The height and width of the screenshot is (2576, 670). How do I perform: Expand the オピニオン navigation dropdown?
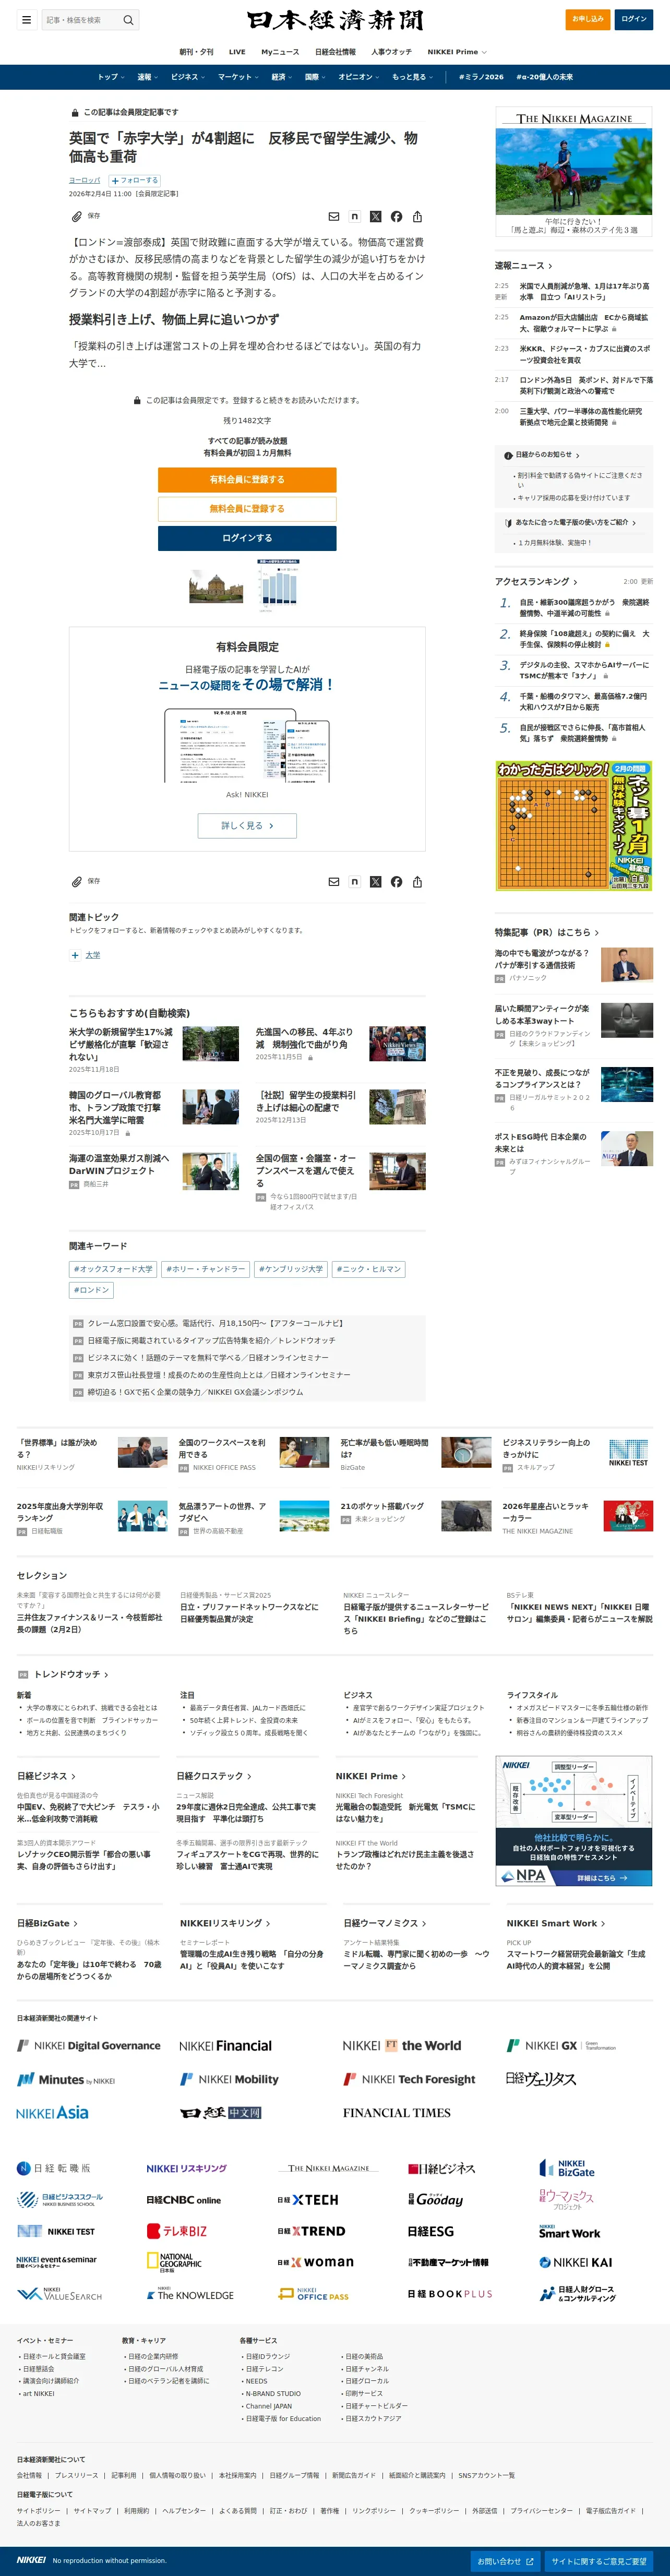pyautogui.click(x=359, y=77)
